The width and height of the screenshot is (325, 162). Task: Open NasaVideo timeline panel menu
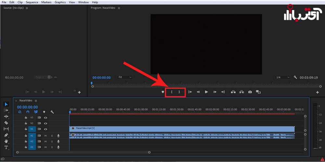[x=36, y=101]
